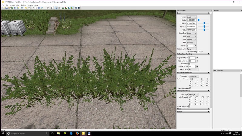The width and height of the screenshot is (242, 136).
Task: Click the Radius value input field
Action: [191, 20]
